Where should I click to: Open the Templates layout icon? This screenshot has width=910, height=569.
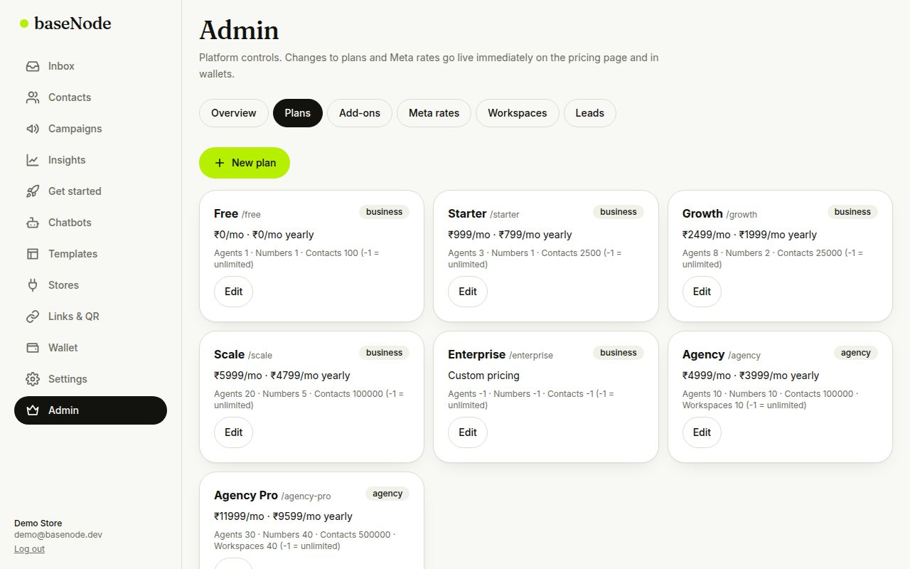(x=33, y=254)
